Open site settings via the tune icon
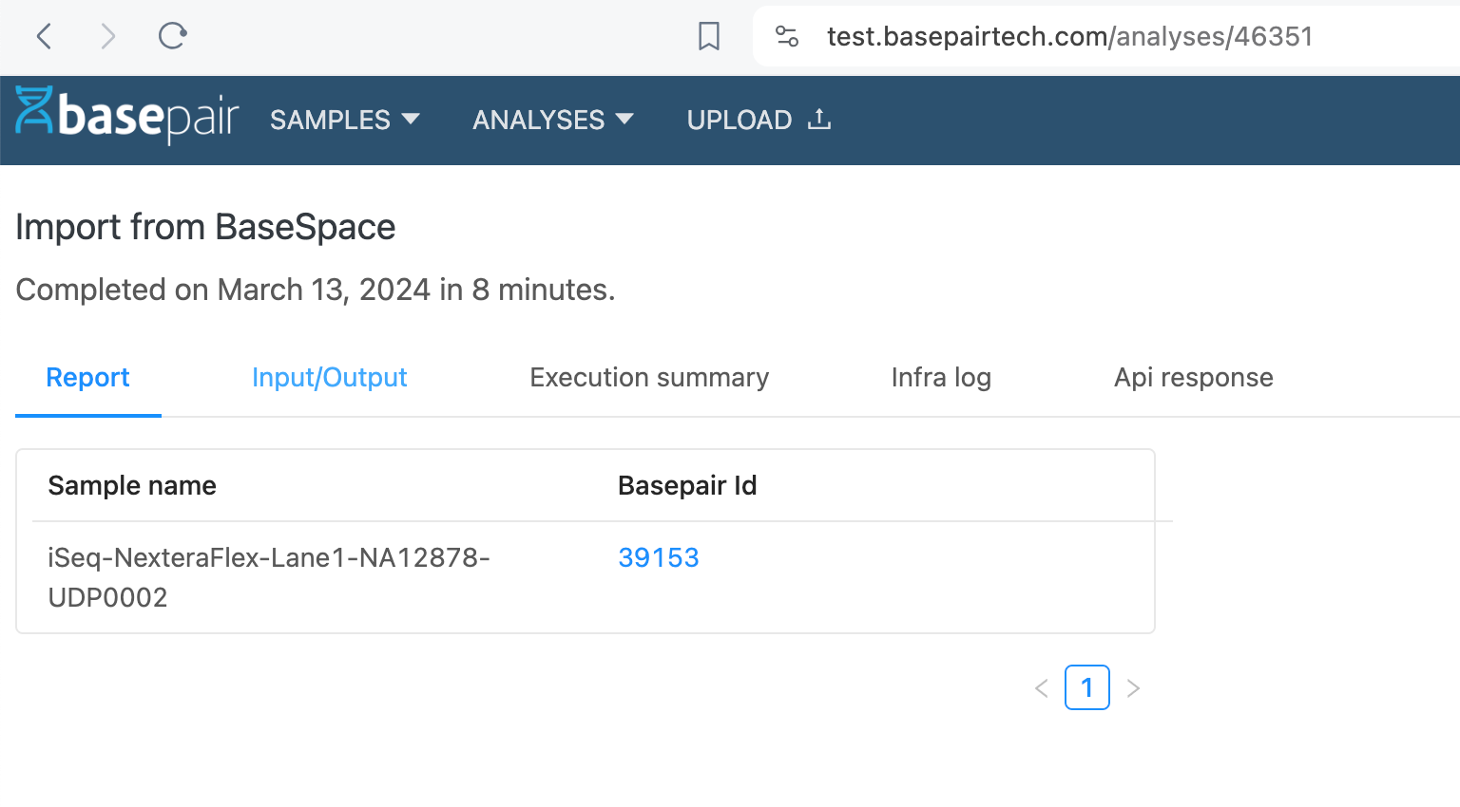 click(x=788, y=36)
